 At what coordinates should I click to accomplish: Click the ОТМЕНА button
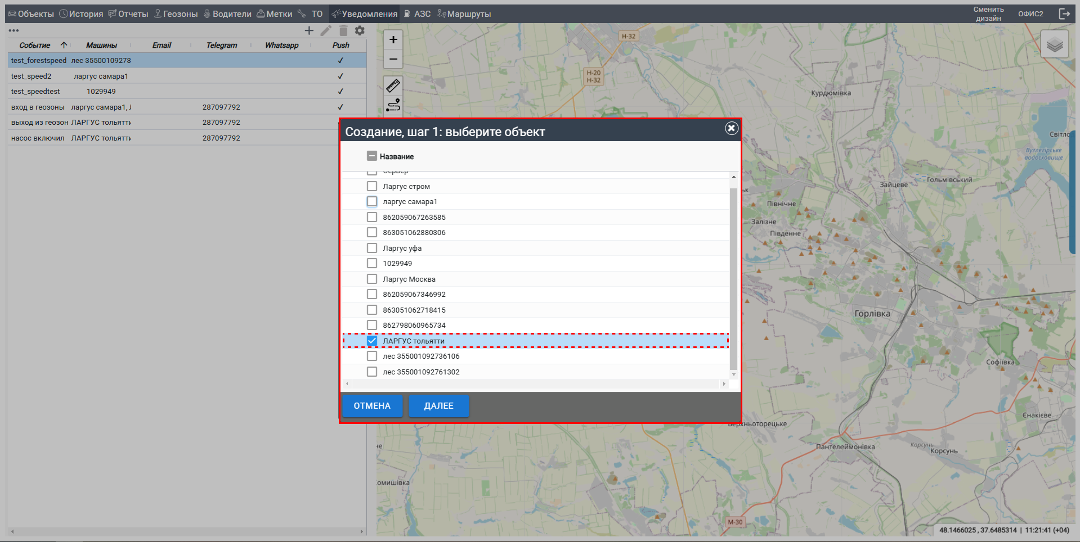372,406
